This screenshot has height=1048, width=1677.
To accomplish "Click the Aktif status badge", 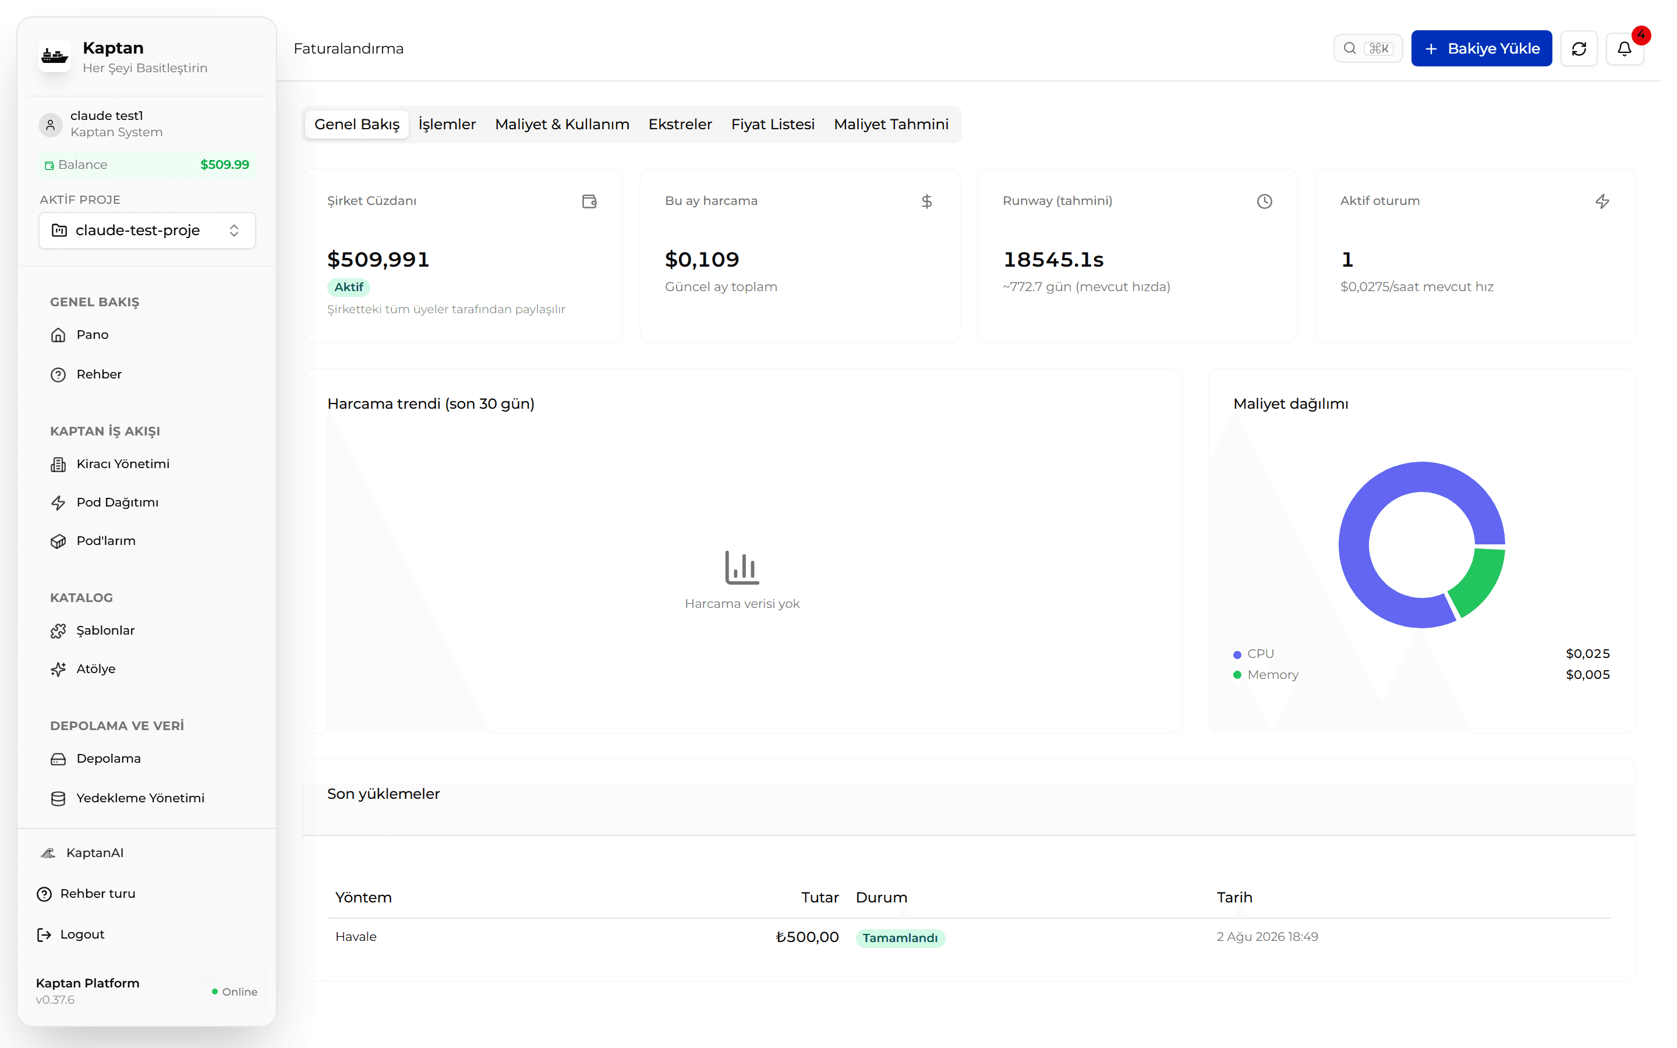I will click(349, 287).
